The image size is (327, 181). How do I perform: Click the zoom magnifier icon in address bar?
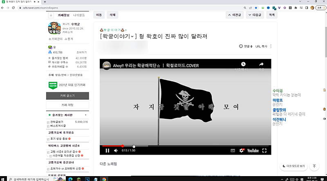[245, 8]
